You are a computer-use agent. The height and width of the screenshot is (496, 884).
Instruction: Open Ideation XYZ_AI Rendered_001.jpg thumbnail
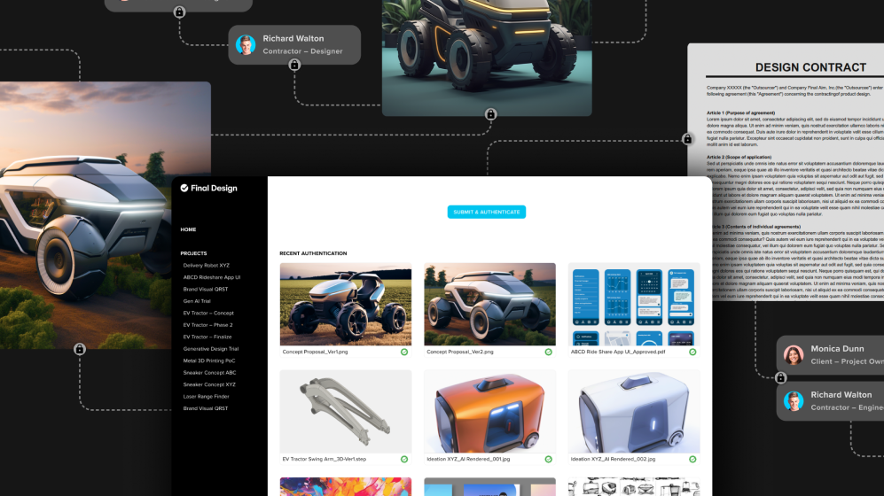coord(490,412)
